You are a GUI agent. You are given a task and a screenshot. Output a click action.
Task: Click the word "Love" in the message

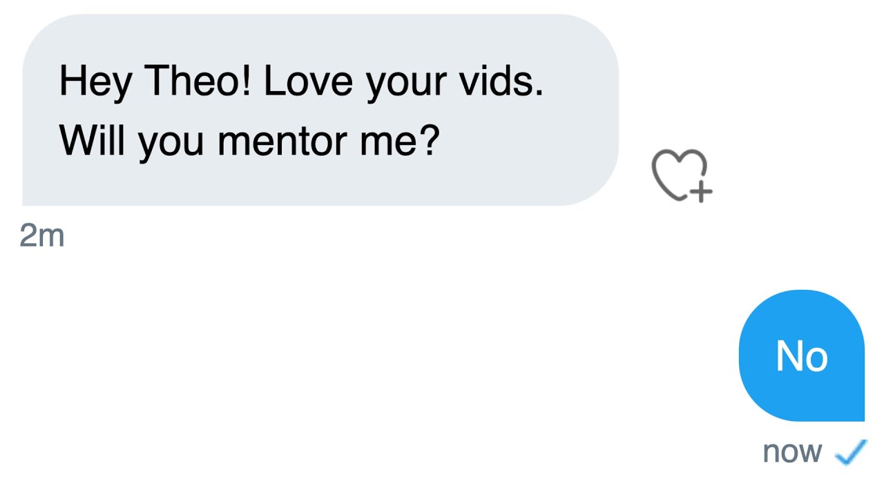pos(309,81)
